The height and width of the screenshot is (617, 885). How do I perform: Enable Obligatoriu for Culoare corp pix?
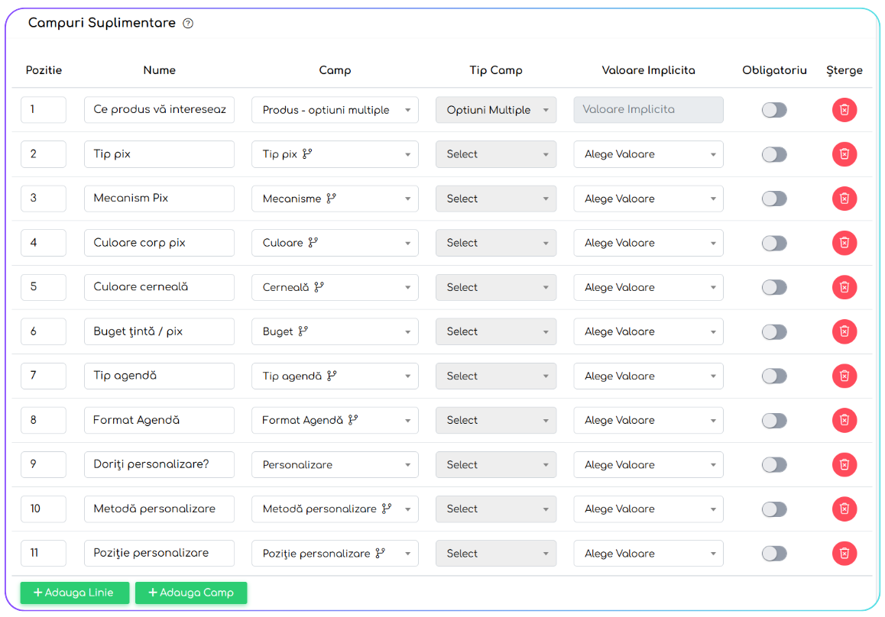tap(774, 243)
